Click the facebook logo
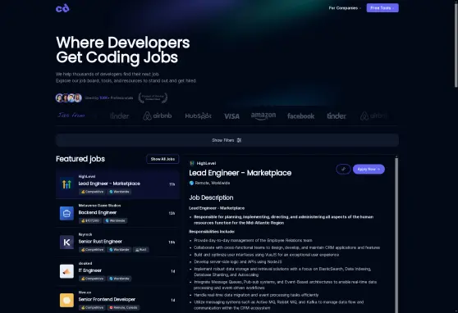The height and width of the screenshot is (313, 458). [x=301, y=116]
